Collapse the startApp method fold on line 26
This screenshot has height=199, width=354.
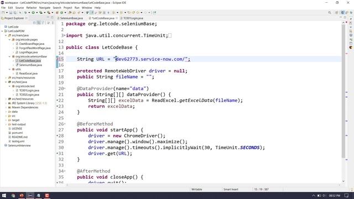pyautogui.click(x=65, y=124)
